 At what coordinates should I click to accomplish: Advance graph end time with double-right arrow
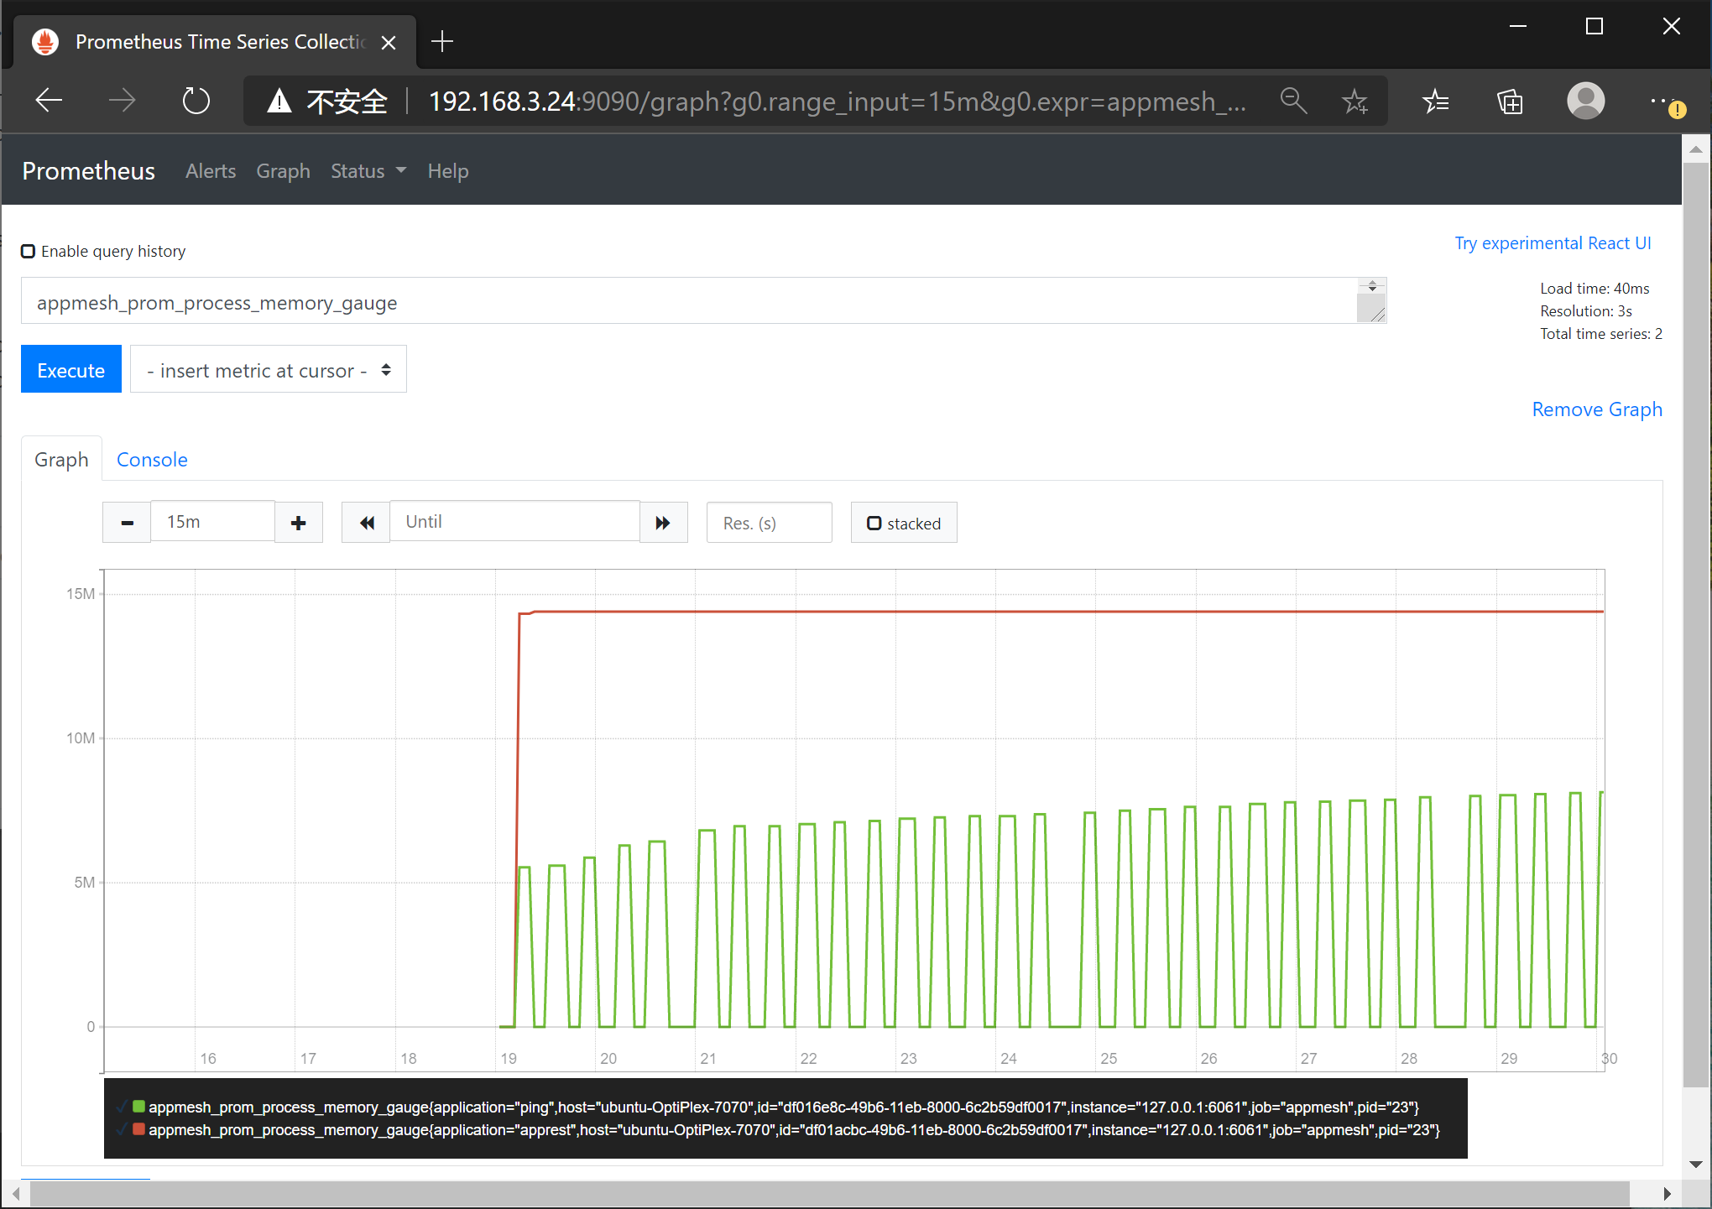click(x=663, y=523)
